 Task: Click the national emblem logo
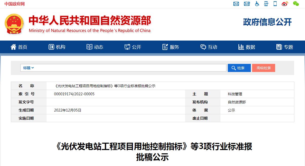tap(14, 24)
